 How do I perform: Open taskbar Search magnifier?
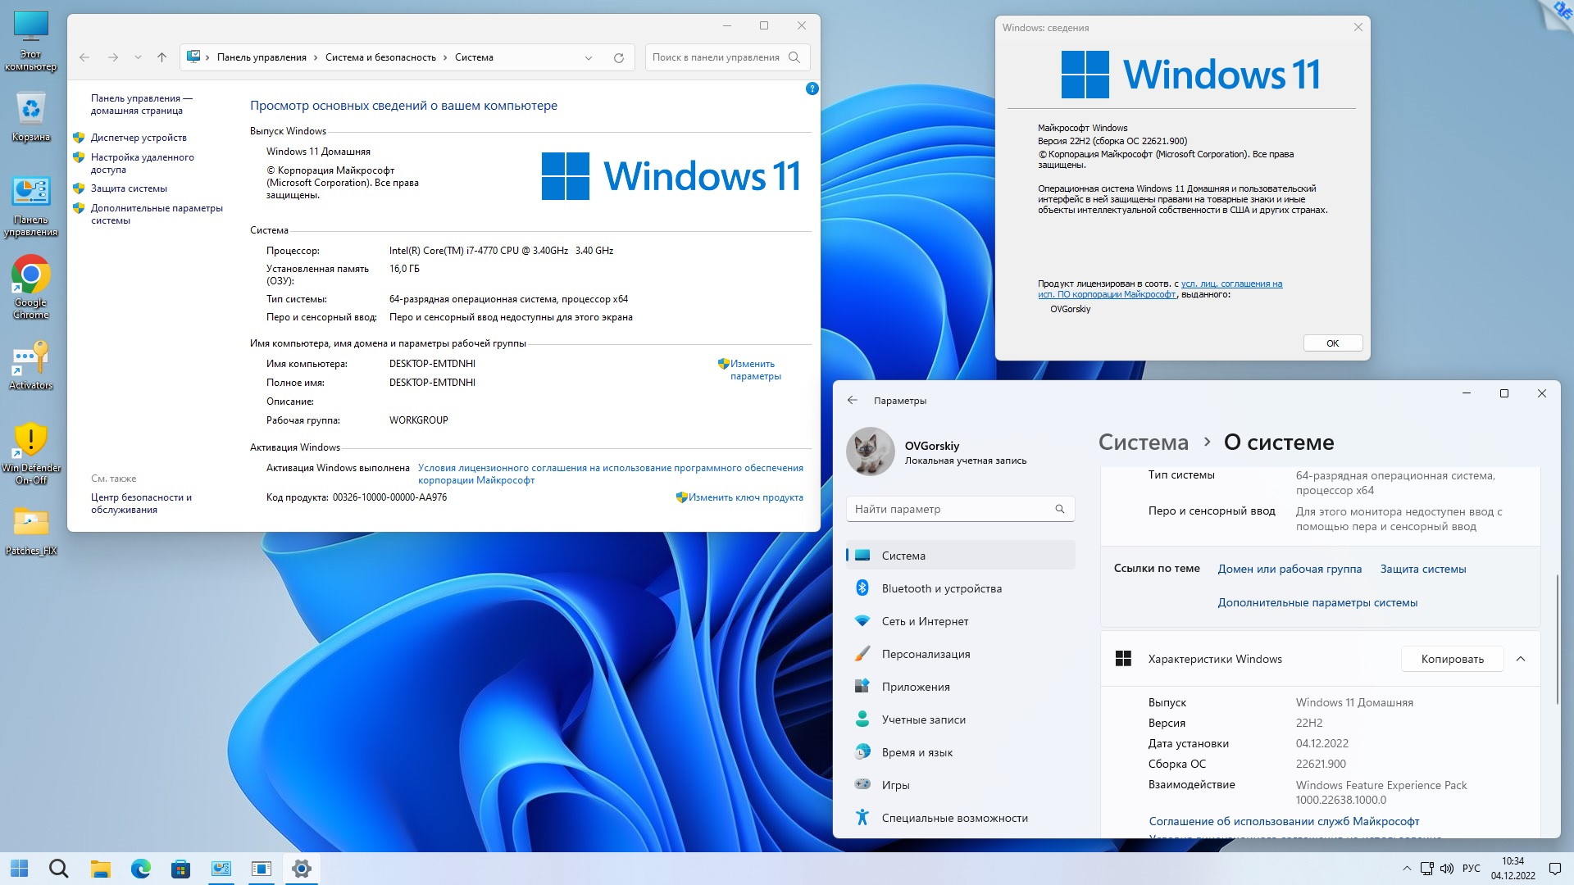[x=59, y=869]
